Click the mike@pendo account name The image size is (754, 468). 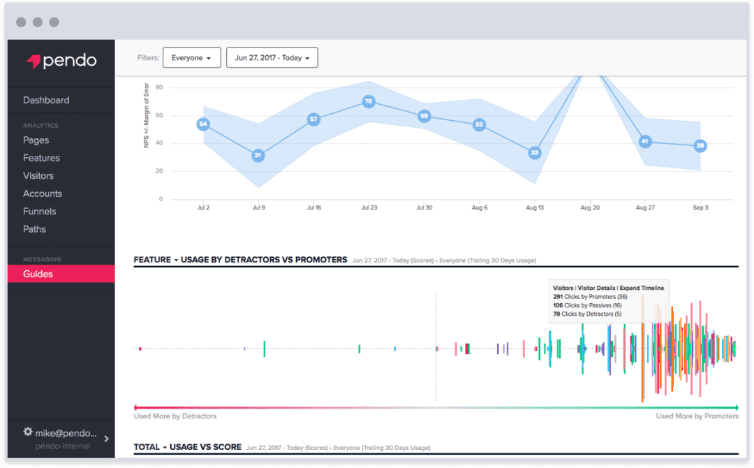[x=64, y=432]
